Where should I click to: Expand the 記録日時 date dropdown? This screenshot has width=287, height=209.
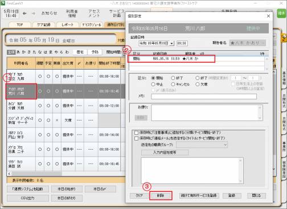[x=171, y=43]
